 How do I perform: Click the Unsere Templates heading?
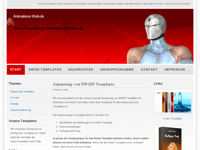(x=23, y=121)
